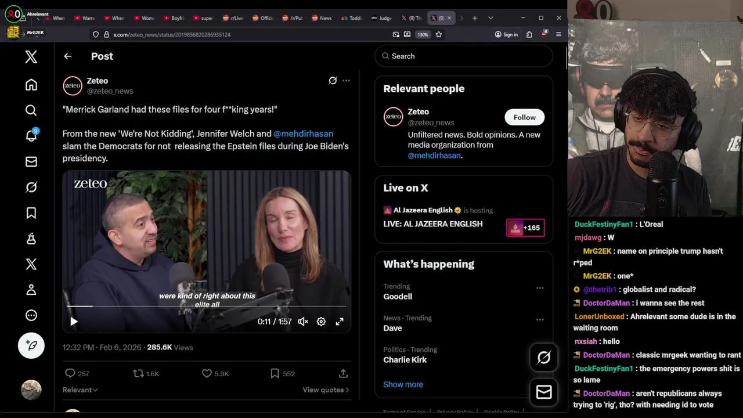
Task: Open LIVE: AL JAZEERA ENGLISH broadcast
Action: (x=432, y=224)
